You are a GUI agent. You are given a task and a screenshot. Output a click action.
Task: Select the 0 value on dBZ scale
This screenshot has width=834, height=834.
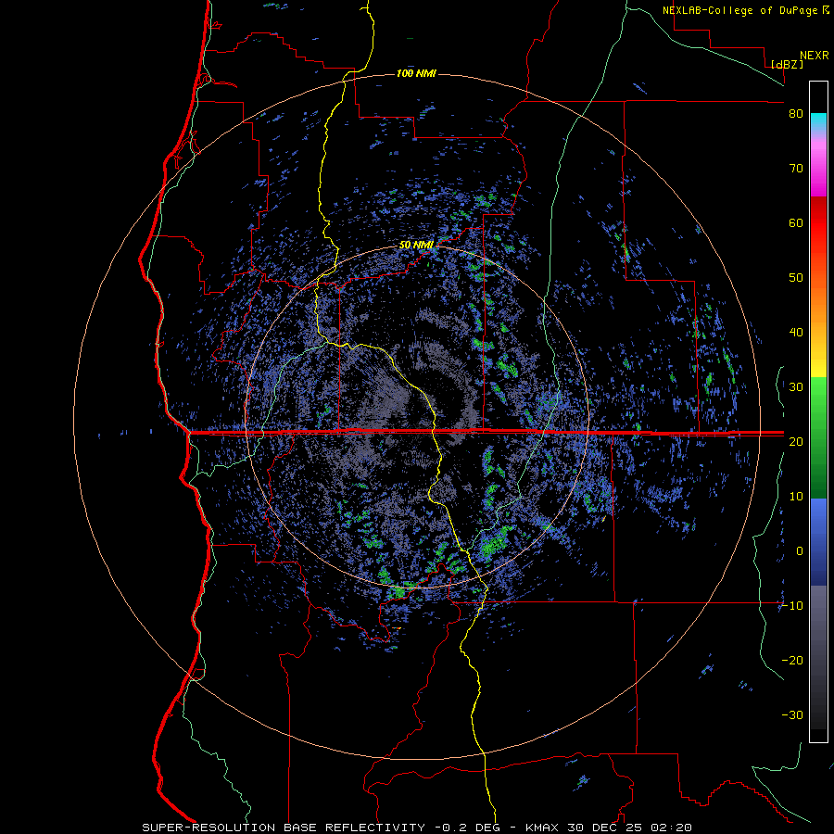[800, 551]
